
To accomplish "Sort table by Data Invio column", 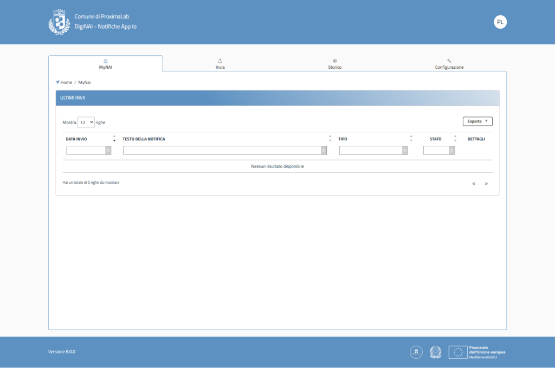I will (x=114, y=139).
